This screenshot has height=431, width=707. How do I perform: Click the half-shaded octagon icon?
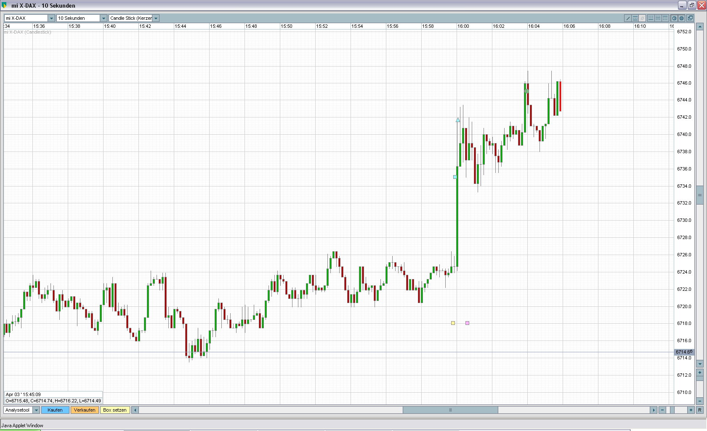674,18
